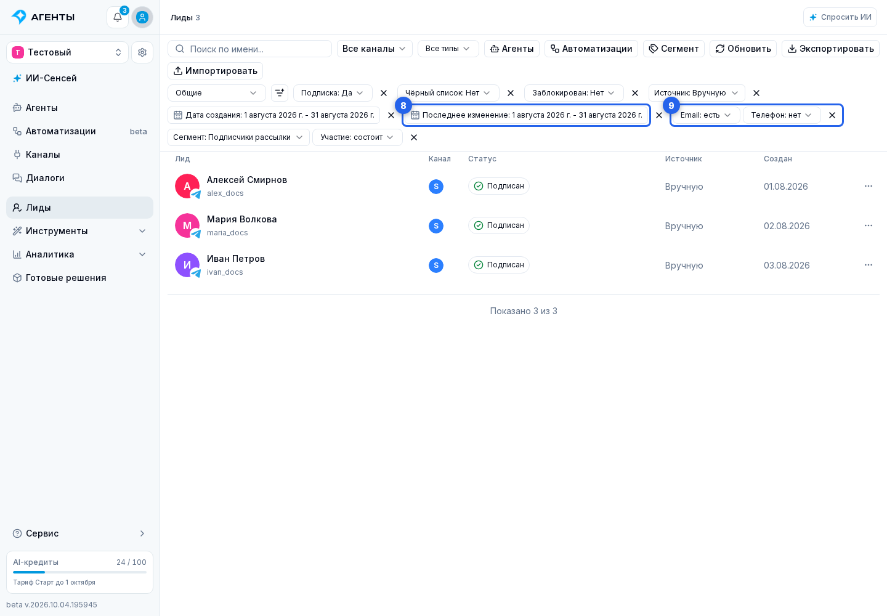Click the Обновить button

743,49
